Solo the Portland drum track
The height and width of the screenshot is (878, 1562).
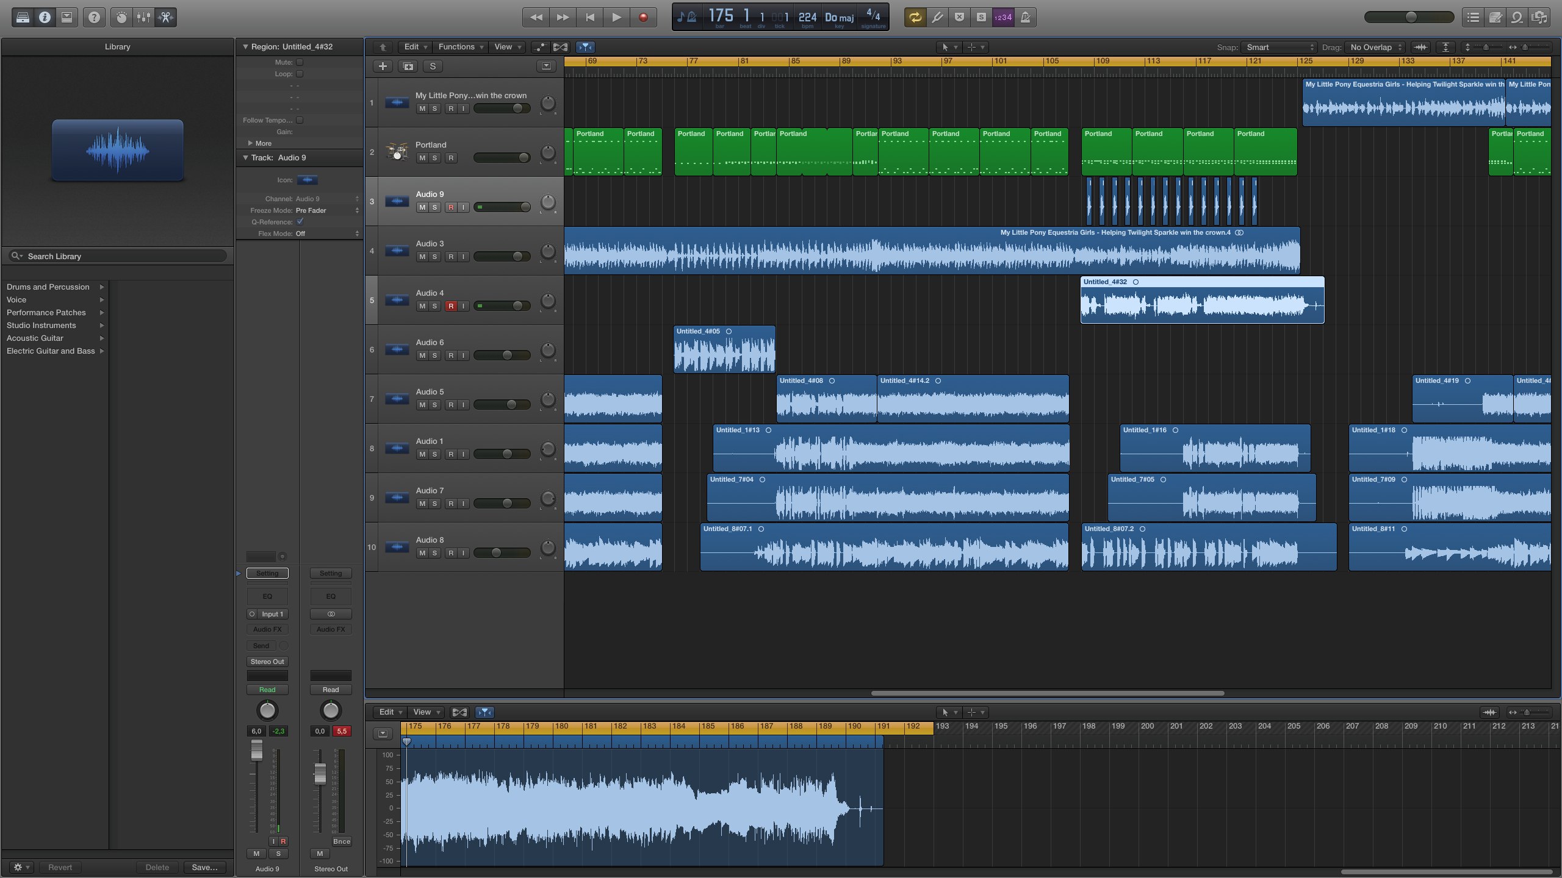tap(434, 158)
